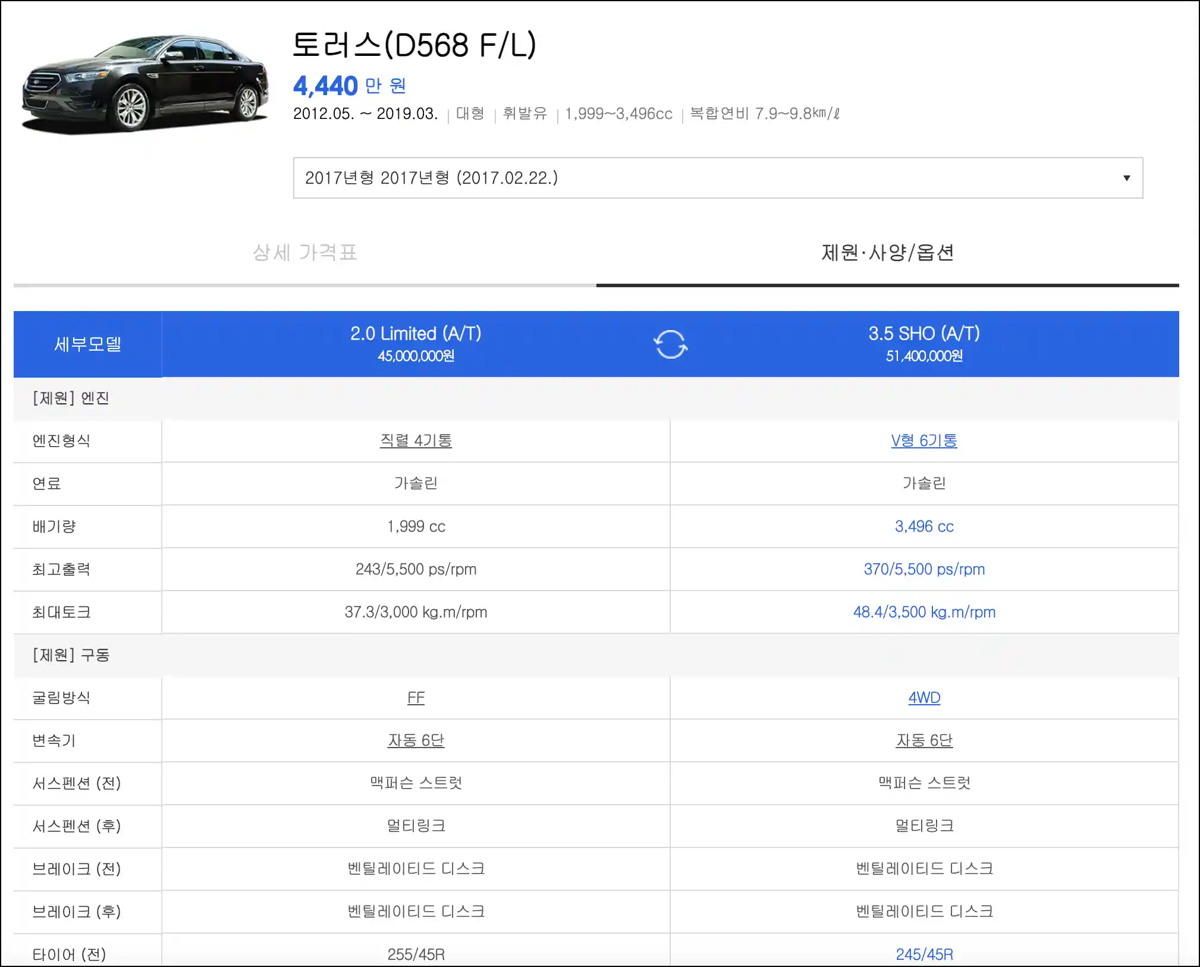Click the 서스펜션 (후) row label
The height and width of the screenshot is (967, 1200).
coord(77,826)
